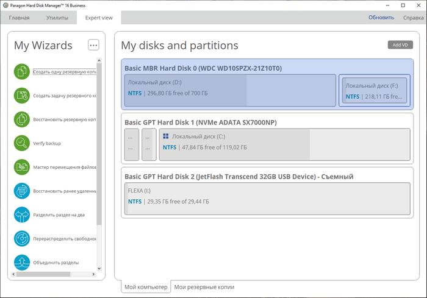Click the Обновить link
This screenshot has height=298, width=427.
381,18
